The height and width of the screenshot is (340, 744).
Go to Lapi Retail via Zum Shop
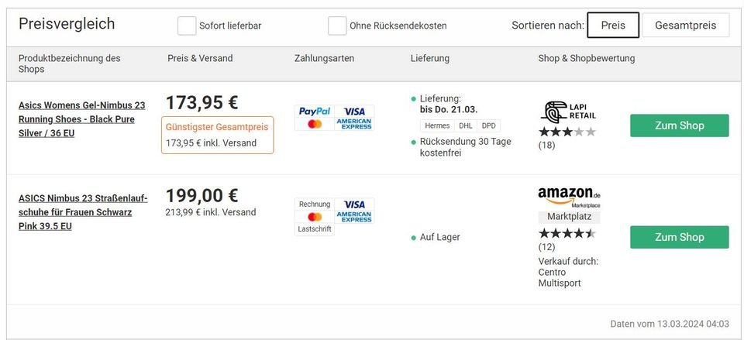(x=679, y=125)
